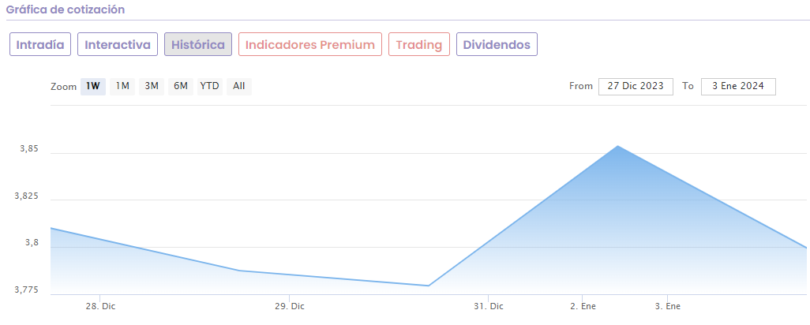Click the 31. Dic axis label
The width and height of the screenshot is (810, 325).
(489, 306)
